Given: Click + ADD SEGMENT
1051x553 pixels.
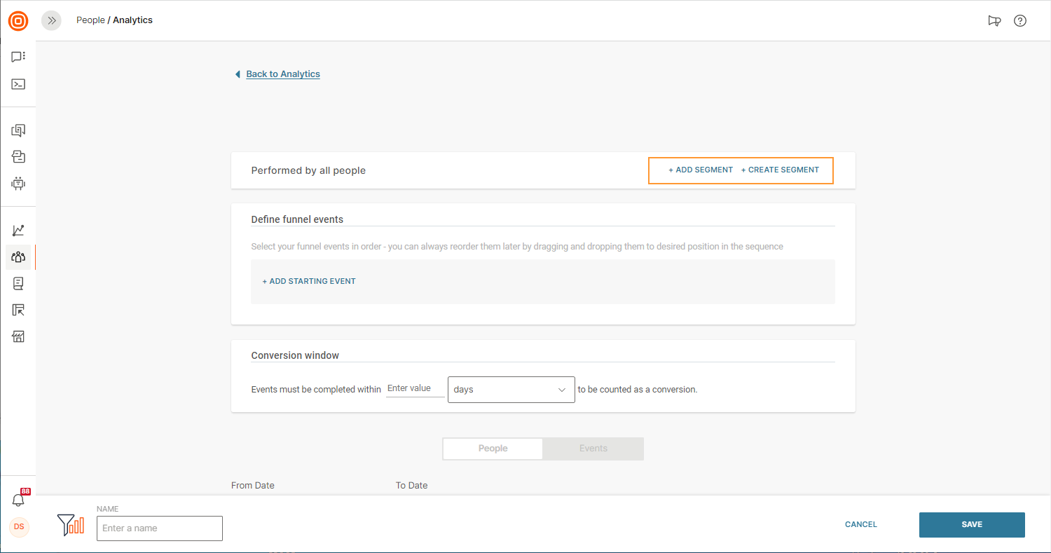Looking at the screenshot, I should (x=701, y=170).
